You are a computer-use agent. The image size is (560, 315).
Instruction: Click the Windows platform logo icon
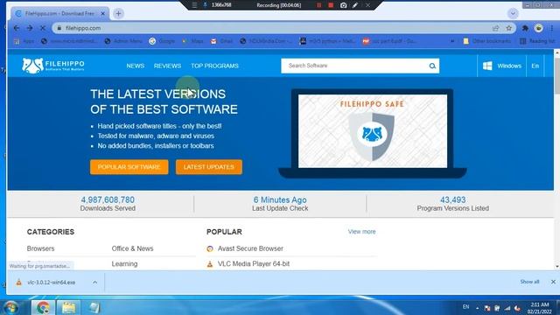tap(487, 66)
